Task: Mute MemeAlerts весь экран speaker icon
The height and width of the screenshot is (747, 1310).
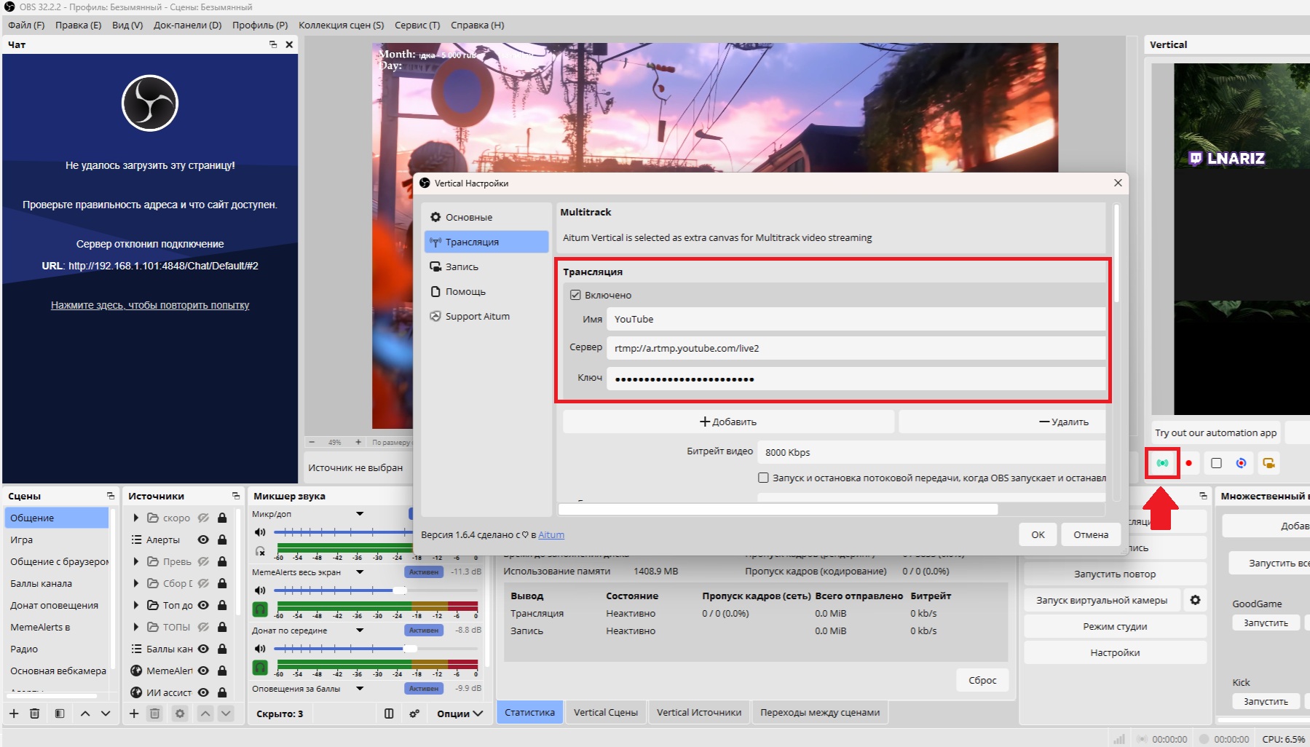Action: click(260, 590)
